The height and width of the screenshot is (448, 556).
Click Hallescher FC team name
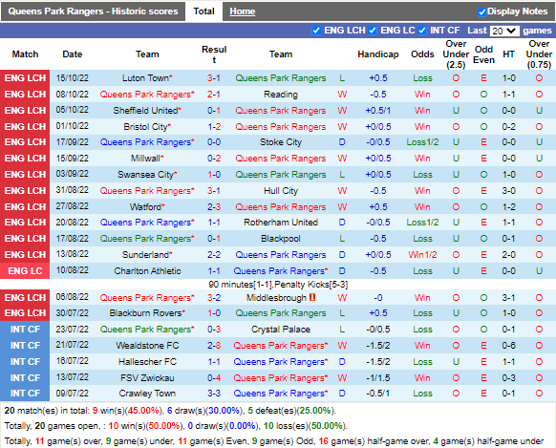coord(147,361)
